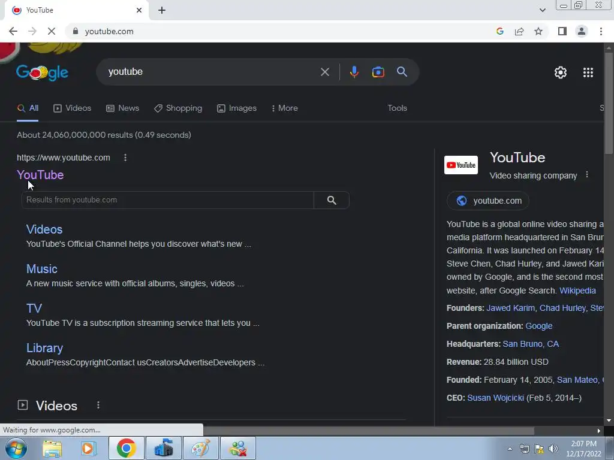
Task: Open options for youtube.com result
Action: (125, 158)
